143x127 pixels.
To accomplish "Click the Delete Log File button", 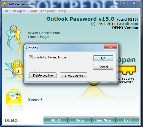I will coord(43,75).
